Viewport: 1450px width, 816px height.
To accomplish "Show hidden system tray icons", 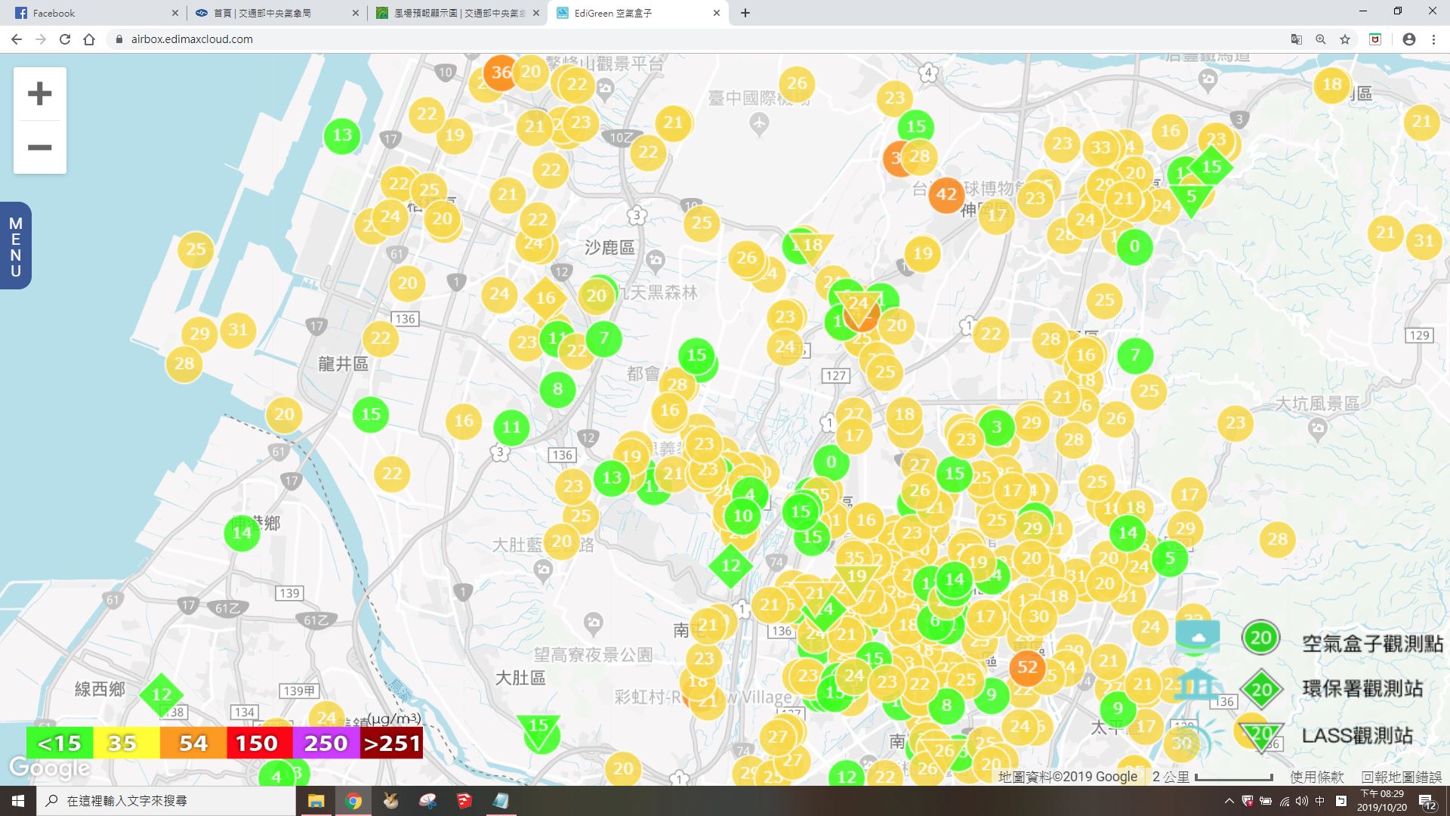I will tap(1229, 801).
